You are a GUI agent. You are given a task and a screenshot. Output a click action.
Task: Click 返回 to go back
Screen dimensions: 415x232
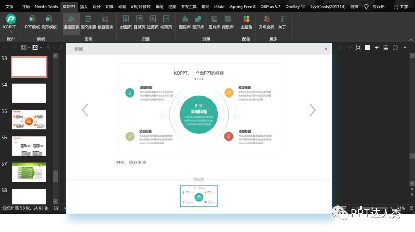click(x=79, y=49)
